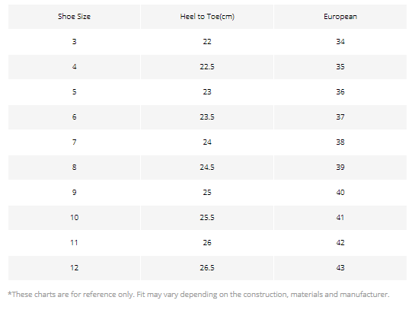Select shoe size 12 cell
Screen dimensions: 415x313
tap(74, 268)
